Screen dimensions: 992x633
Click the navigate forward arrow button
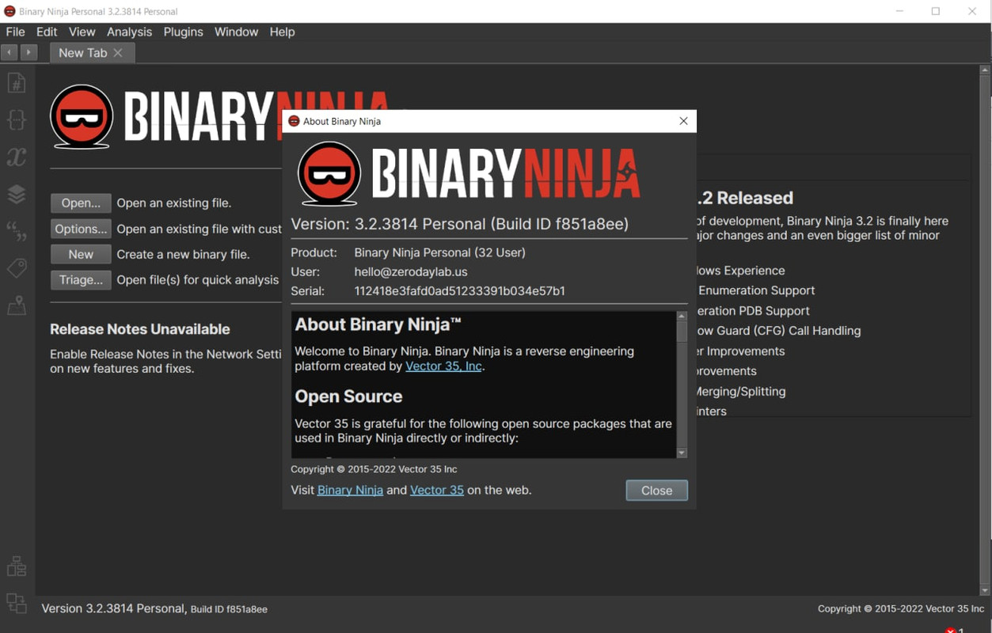click(29, 52)
